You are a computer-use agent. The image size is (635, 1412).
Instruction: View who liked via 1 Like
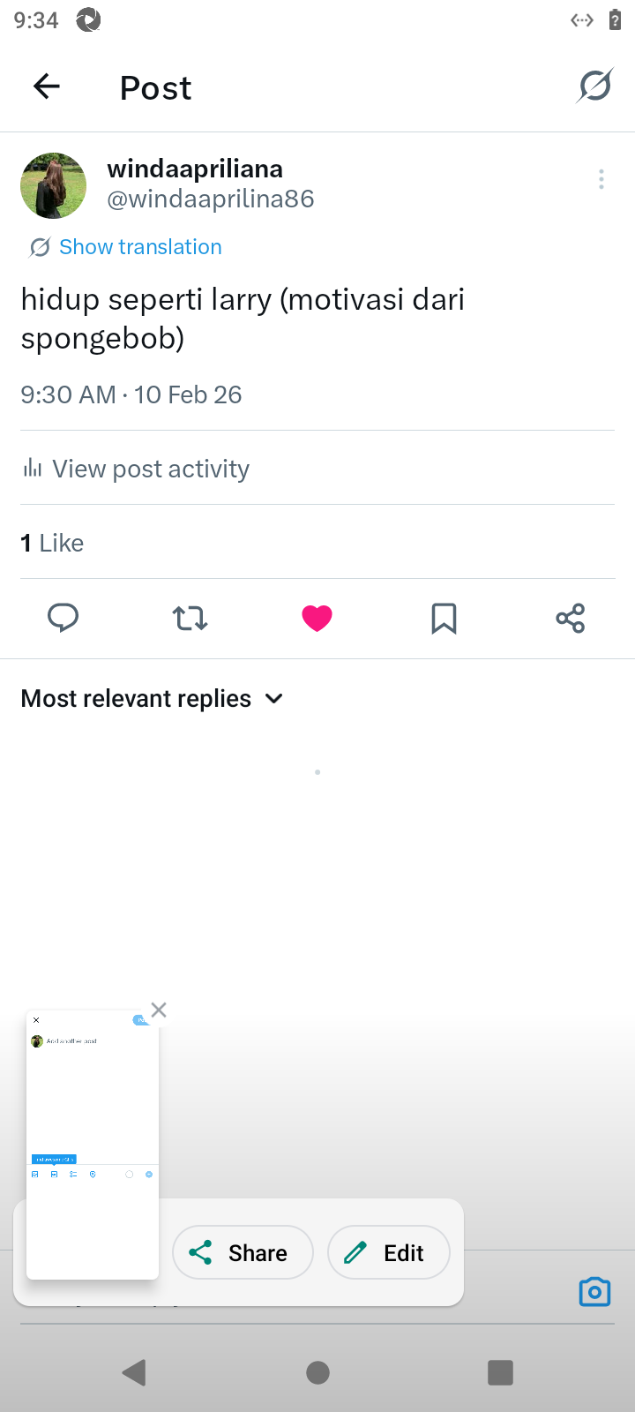52,543
